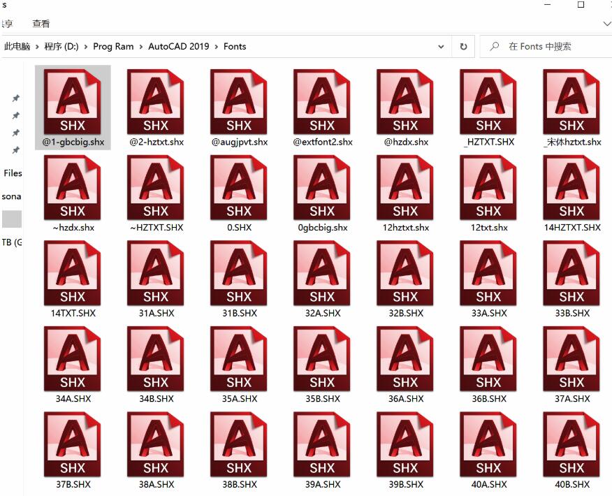This screenshot has width=612, height=496.
Task: Select the 40A.SHX file icon
Action: [488, 444]
